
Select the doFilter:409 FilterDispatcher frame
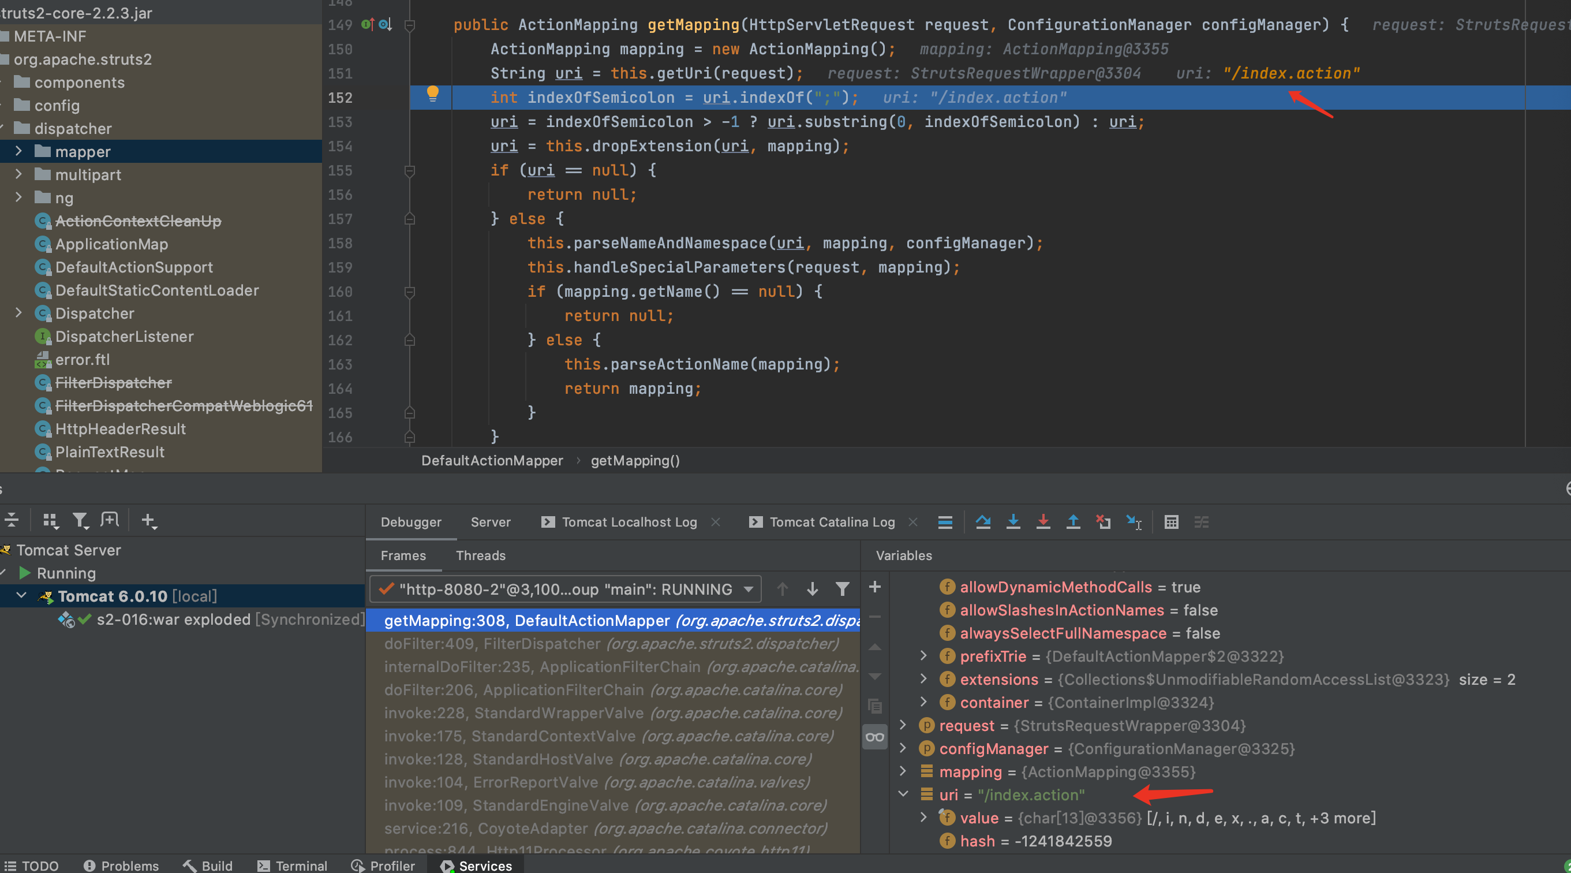tap(612, 644)
